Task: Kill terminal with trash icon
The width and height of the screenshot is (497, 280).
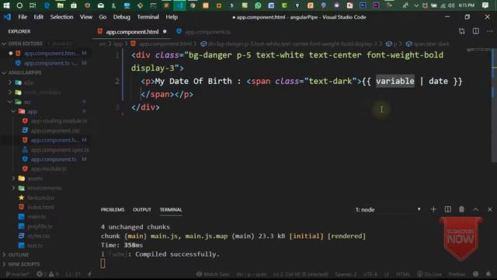Action: coord(461,209)
